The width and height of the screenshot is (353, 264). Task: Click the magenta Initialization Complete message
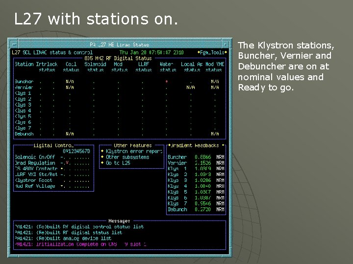tap(80, 244)
